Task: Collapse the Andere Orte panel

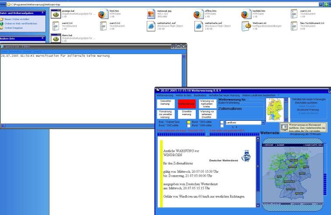Action: 42,38
